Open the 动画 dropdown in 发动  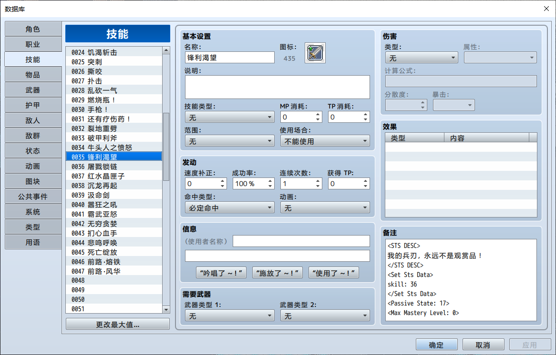click(325, 208)
